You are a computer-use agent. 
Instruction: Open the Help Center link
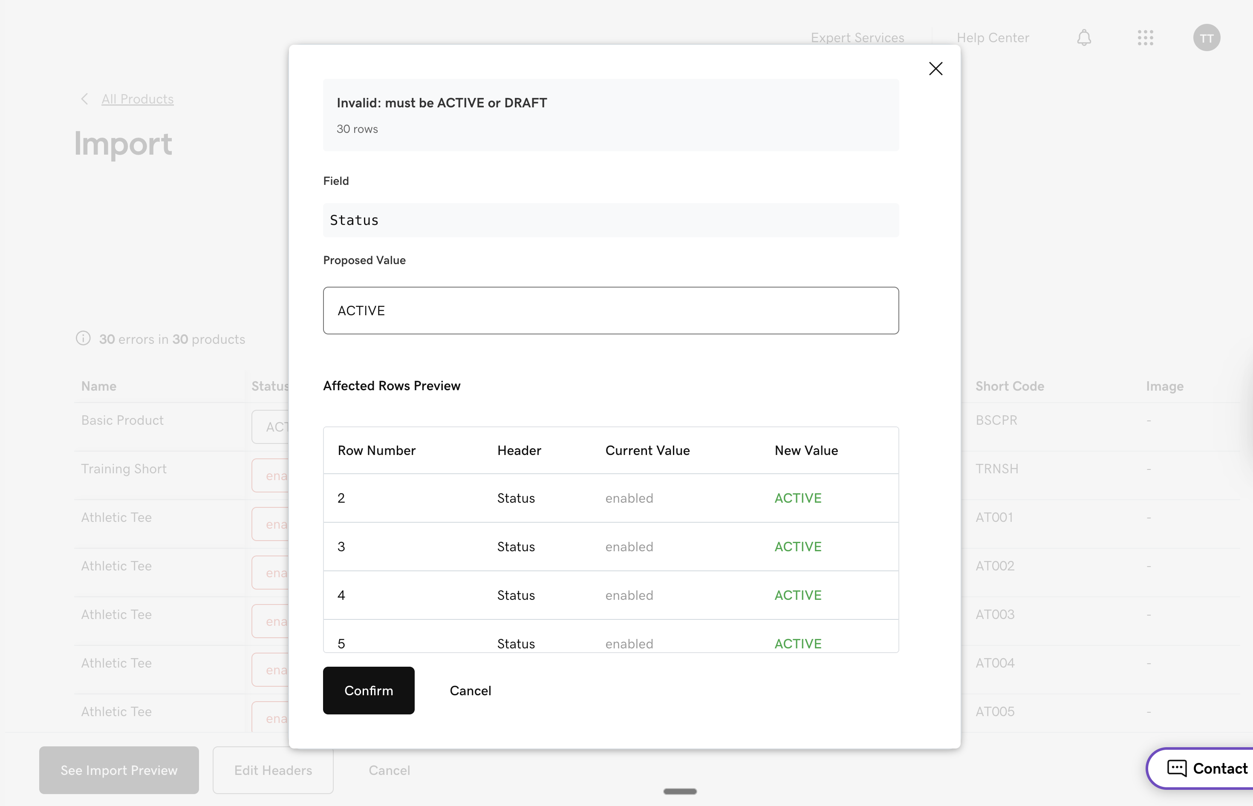click(992, 37)
